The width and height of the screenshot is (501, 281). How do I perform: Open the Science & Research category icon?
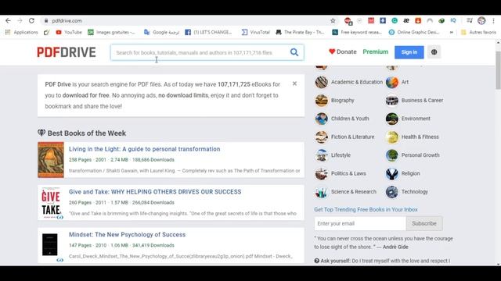click(x=322, y=192)
